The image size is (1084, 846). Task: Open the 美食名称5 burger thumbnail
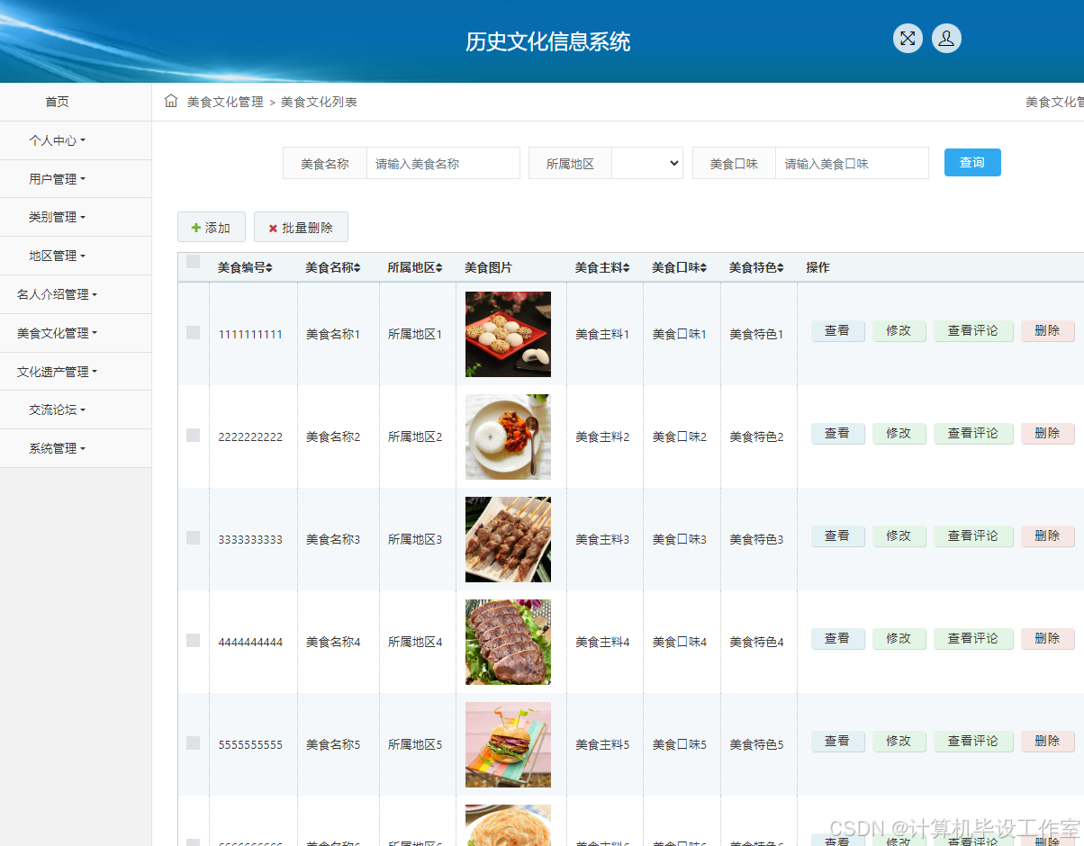coord(508,744)
